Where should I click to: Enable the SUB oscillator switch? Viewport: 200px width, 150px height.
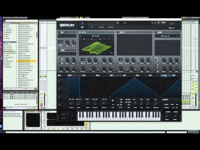coord(59,32)
